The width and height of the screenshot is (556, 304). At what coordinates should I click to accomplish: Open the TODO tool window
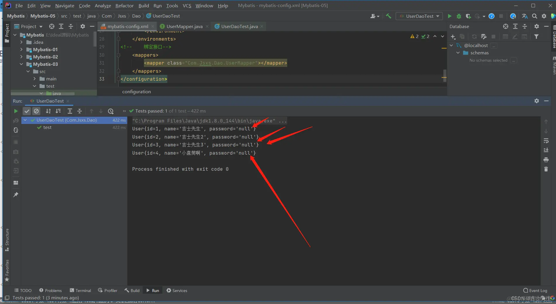pos(23,290)
